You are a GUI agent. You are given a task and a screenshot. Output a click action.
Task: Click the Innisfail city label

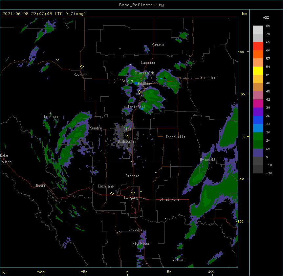137,107
